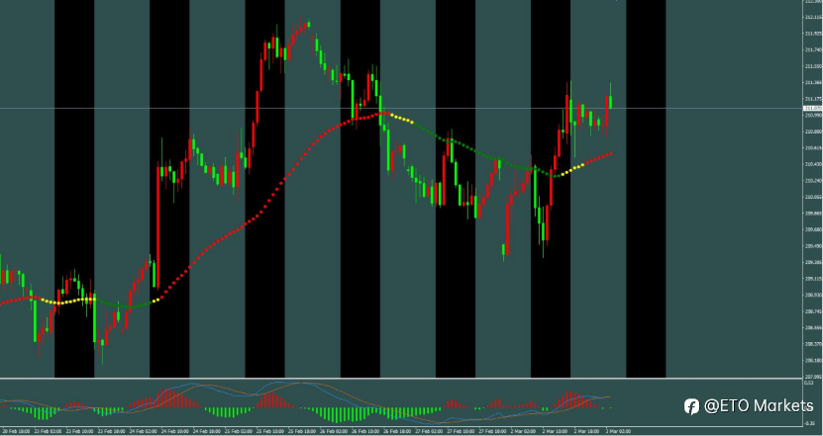823x436 pixels.
Task: Click the 210.800 price scale label
Action: click(x=813, y=131)
